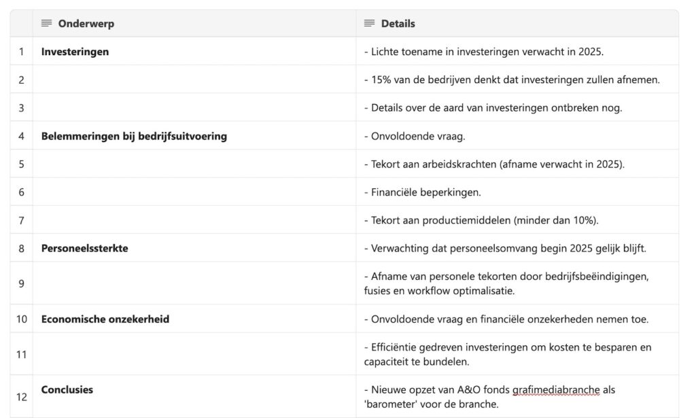Click the text-type icon beside Details header
The height and width of the screenshot is (418, 696).
click(x=369, y=23)
